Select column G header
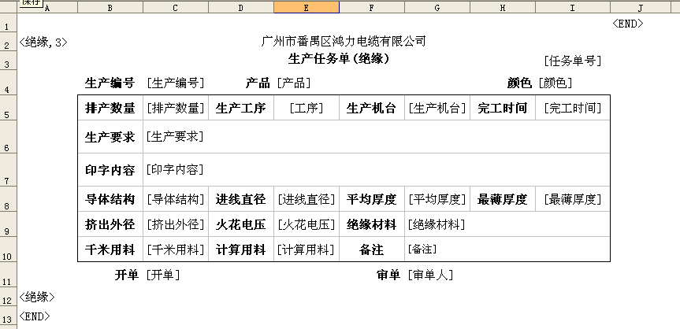The width and height of the screenshot is (680, 329). click(437, 7)
